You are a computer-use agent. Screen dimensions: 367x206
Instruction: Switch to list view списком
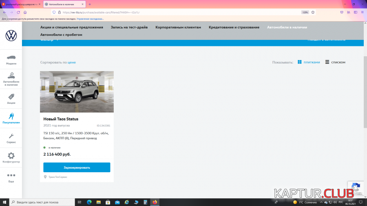coord(335,62)
